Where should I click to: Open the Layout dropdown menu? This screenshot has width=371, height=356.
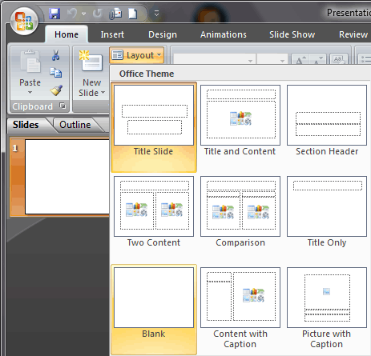pos(137,55)
